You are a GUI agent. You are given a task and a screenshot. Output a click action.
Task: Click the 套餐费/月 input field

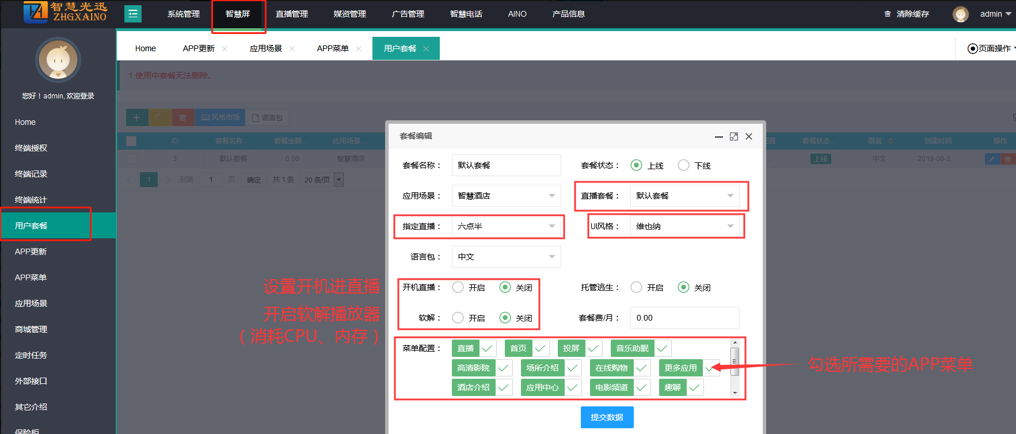point(684,318)
